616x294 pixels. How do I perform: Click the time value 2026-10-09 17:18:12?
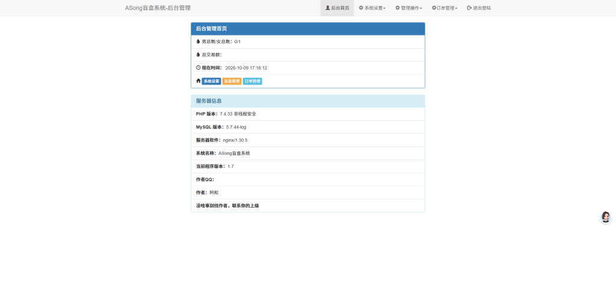click(246, 68)
